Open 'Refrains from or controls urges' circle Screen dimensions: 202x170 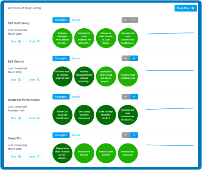click(x=62, y=77)
